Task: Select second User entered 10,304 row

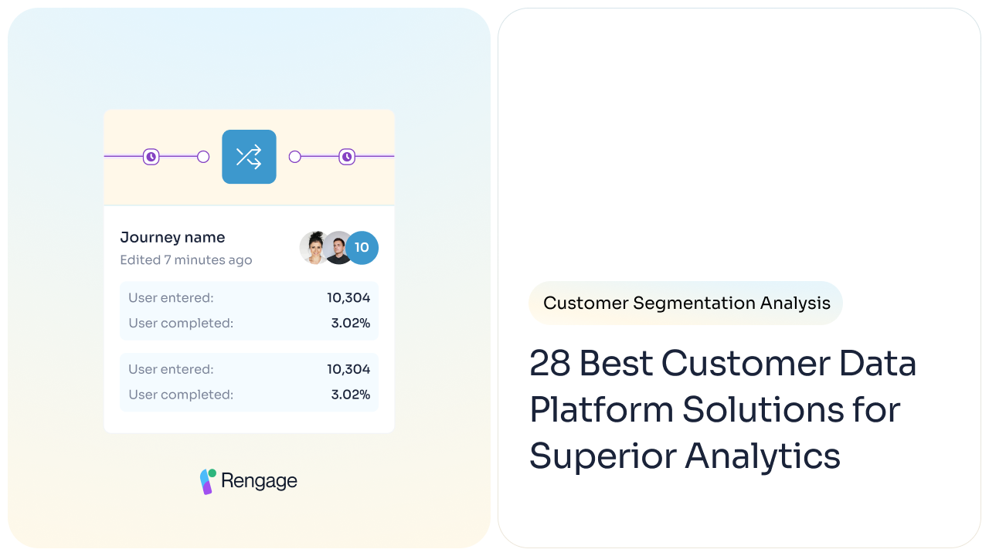Action: tap(249, 369)
